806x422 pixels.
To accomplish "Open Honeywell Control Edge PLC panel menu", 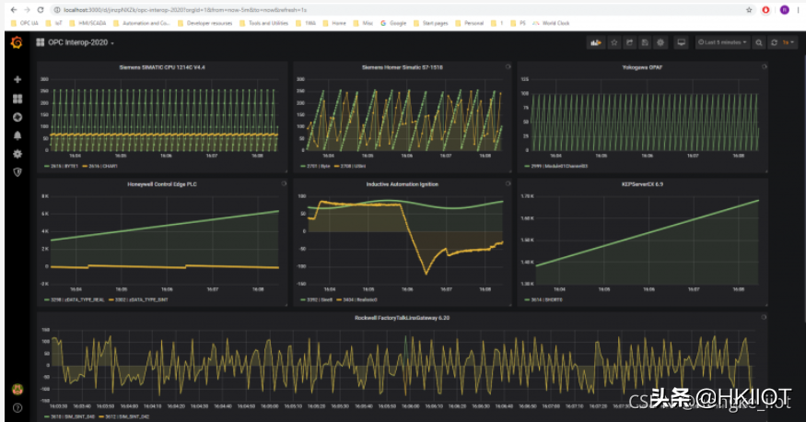I will (162, 184).
